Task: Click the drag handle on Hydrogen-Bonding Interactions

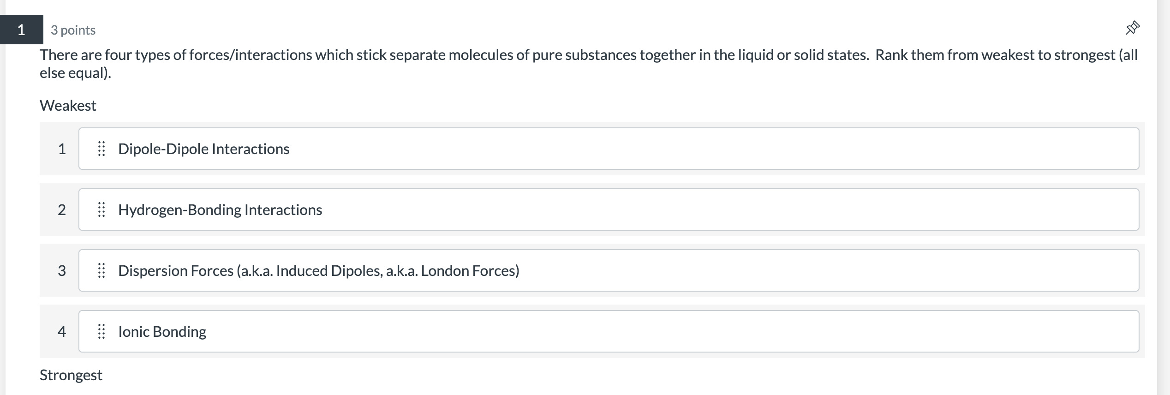Action: tap(102, 209)
